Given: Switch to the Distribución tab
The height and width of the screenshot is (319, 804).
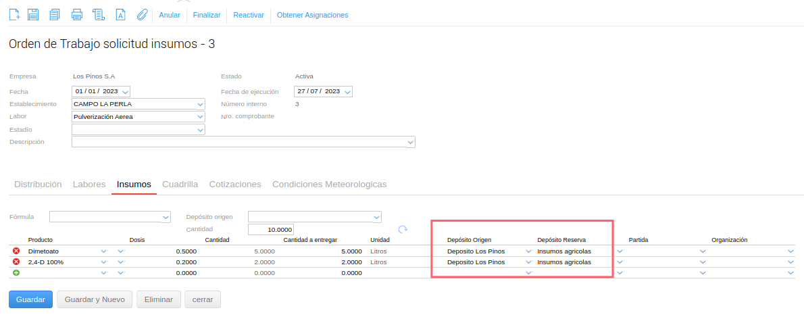Looking at the screenshot, I should (x=38, y=185).
